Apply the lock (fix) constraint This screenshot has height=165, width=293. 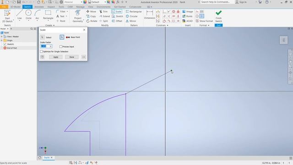pos(178,11)
